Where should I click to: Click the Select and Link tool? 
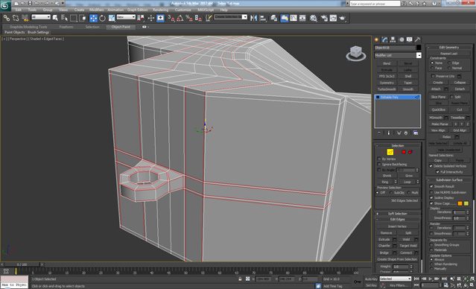click(x=7, y=18)
